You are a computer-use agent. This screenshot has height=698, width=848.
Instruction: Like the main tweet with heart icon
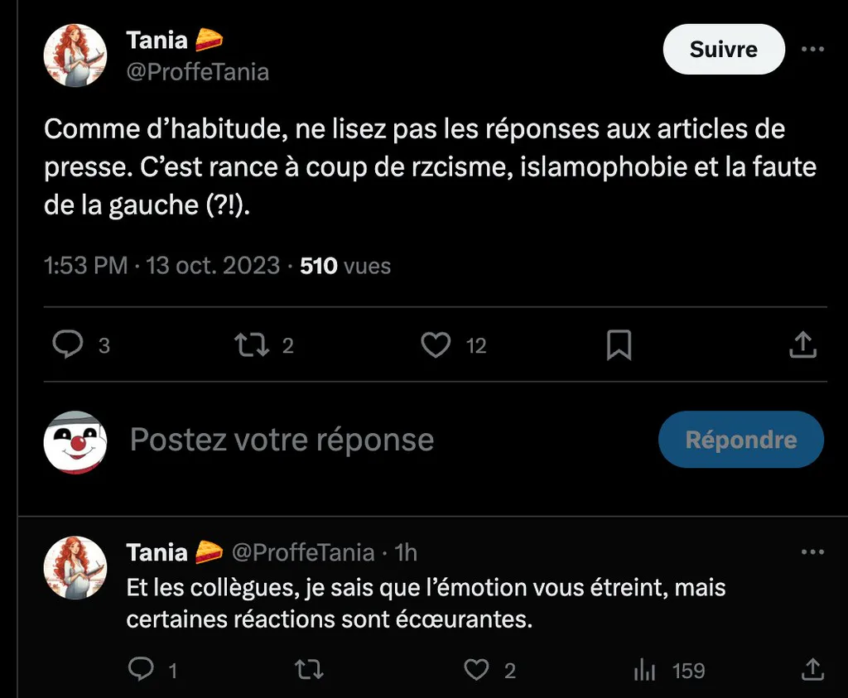pyautogui.click(x=436, y=344)
